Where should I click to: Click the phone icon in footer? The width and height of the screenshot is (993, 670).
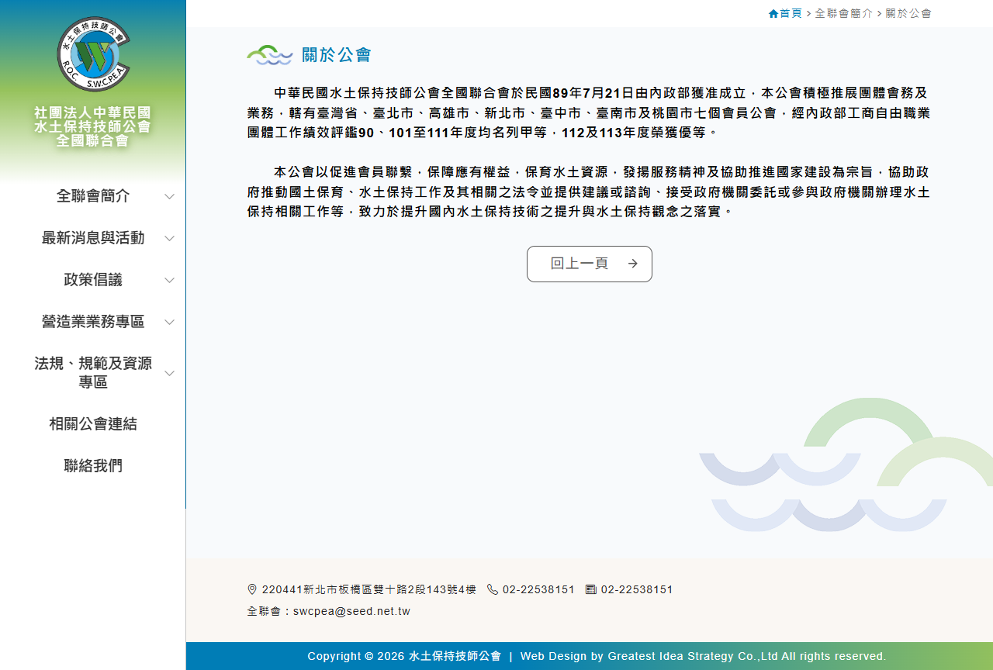point(493,589)
